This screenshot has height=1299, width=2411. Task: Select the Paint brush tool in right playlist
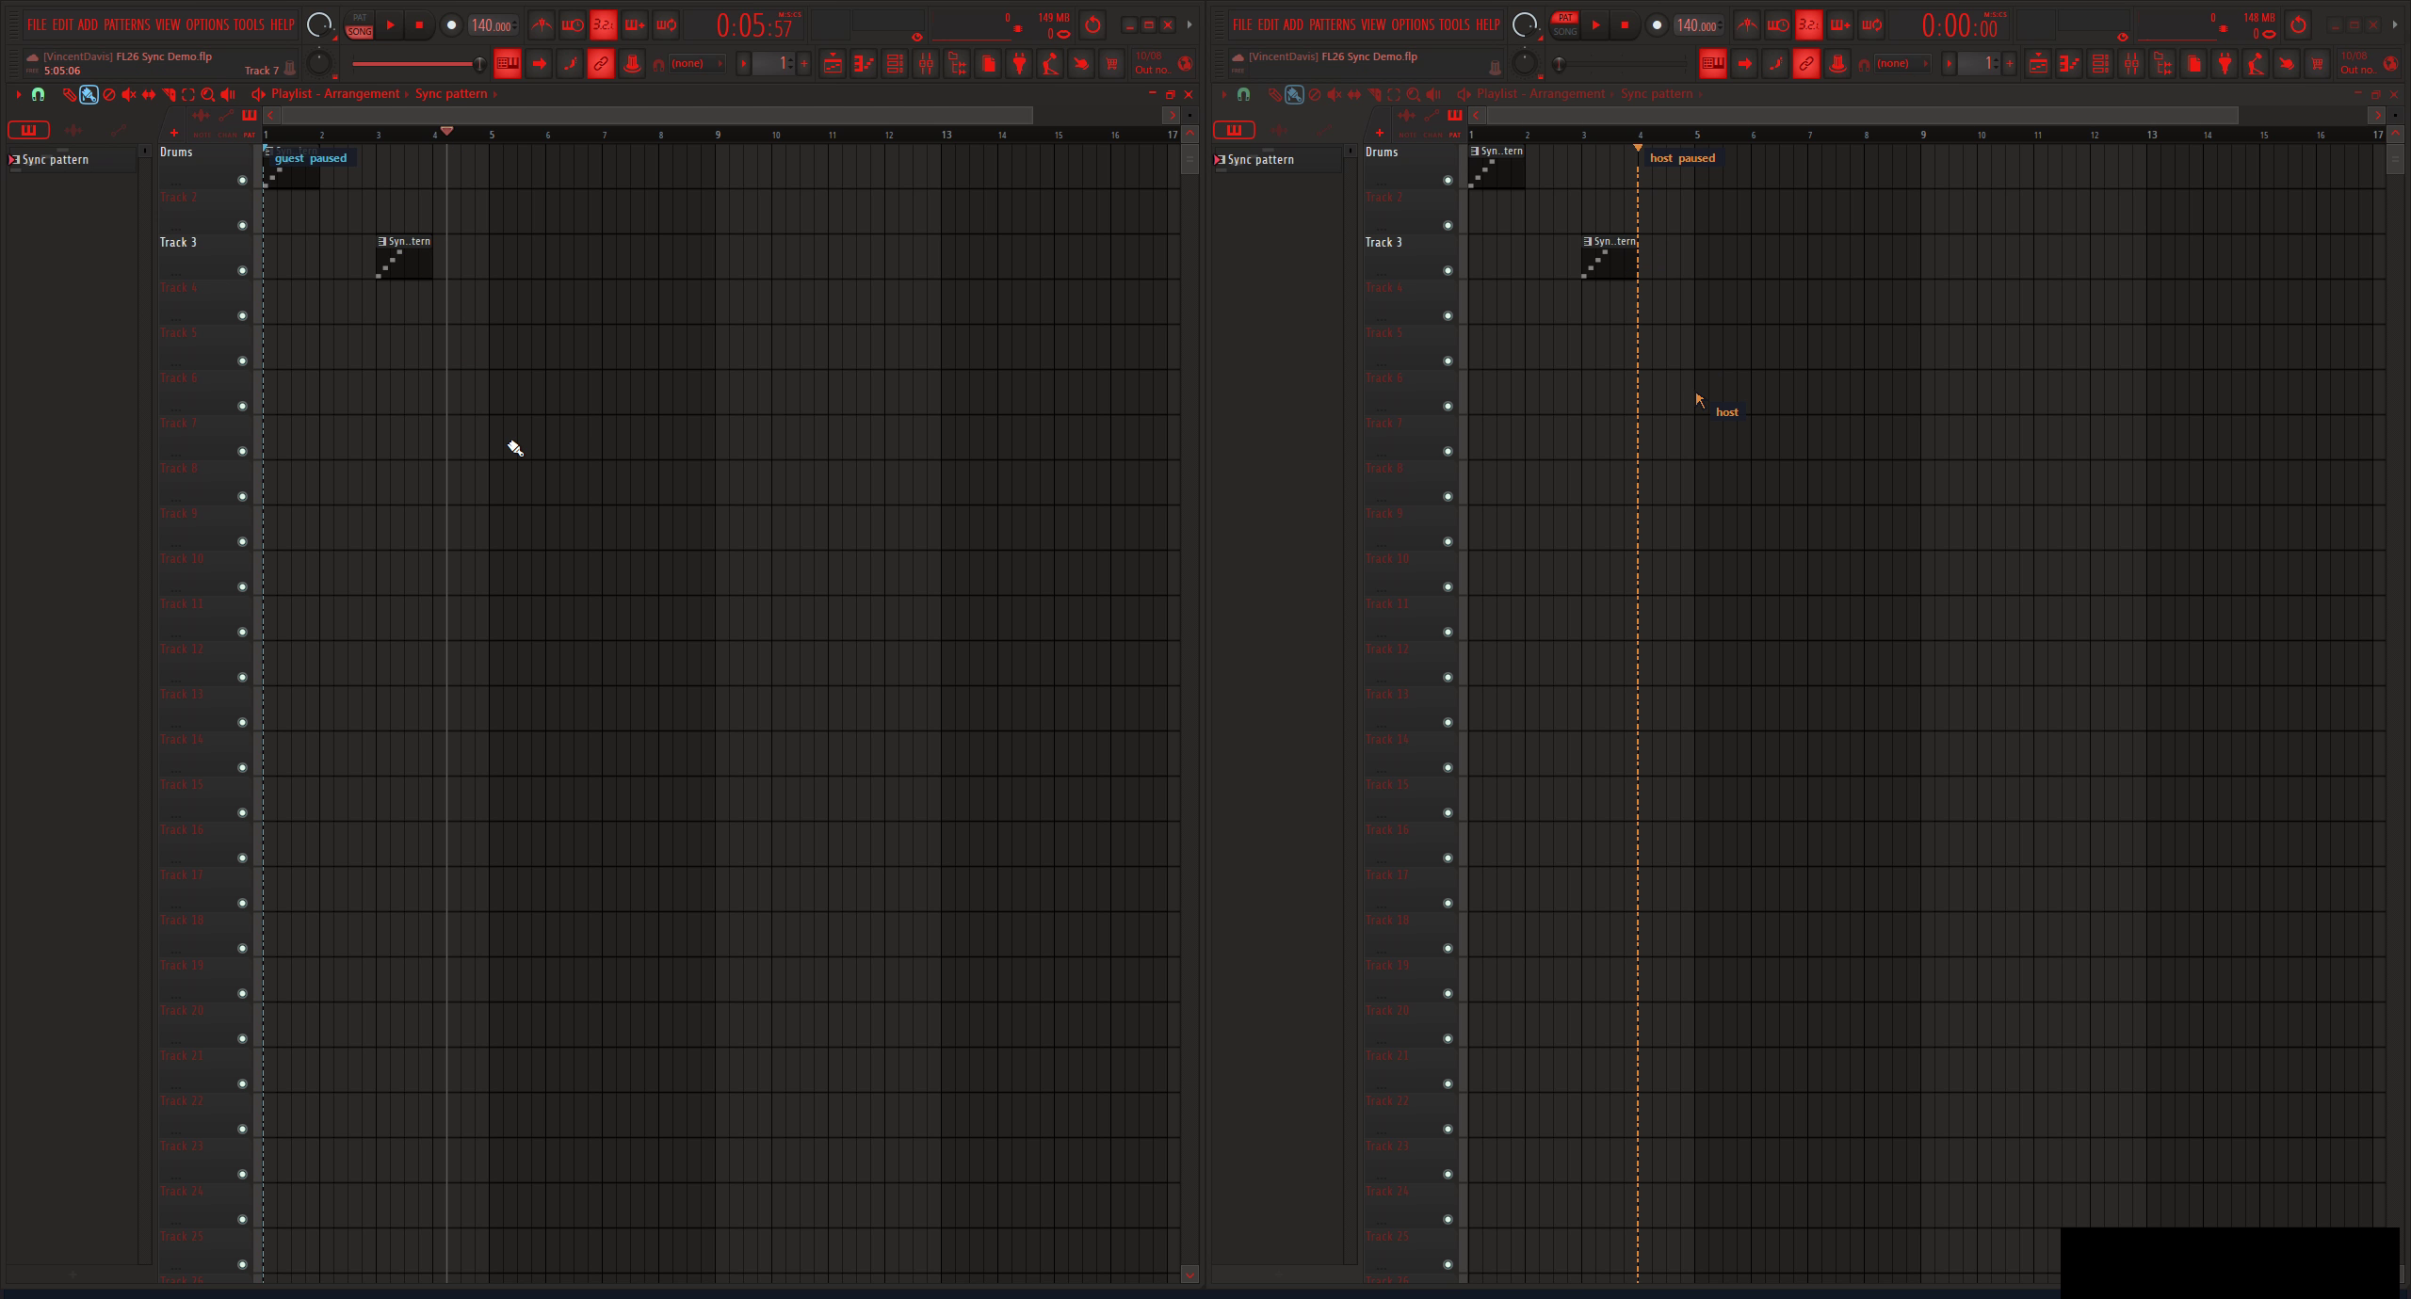tap(1294, 94)
